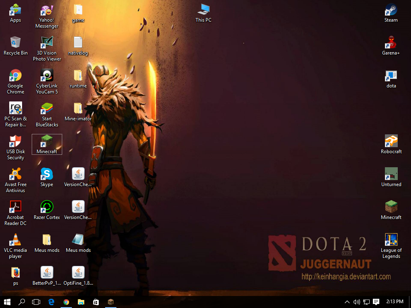
Task: Switch to Chrome on the taskbar
Action: coord(66,302)
